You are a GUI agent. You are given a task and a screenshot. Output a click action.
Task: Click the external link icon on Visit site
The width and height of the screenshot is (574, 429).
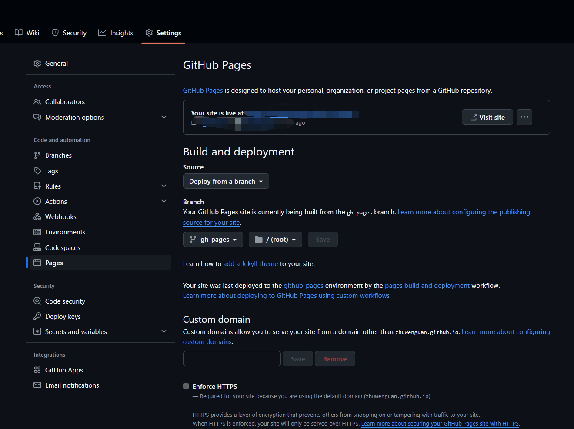474,117
